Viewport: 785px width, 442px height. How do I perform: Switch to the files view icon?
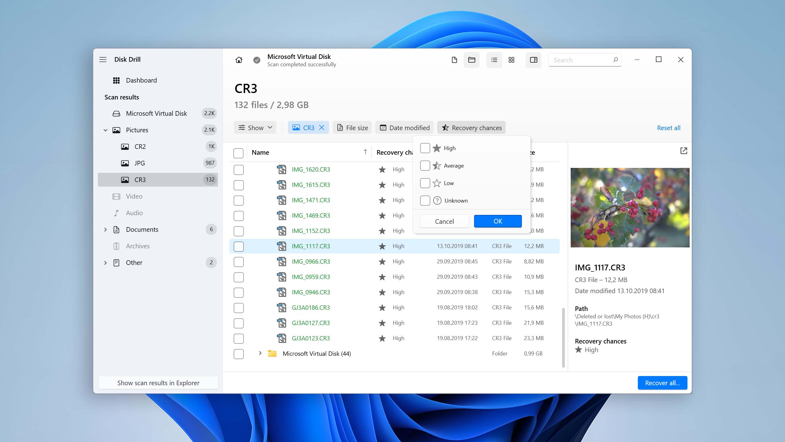[454, 60]
